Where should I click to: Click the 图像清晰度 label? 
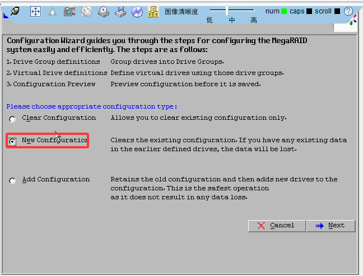pos(182,12)
